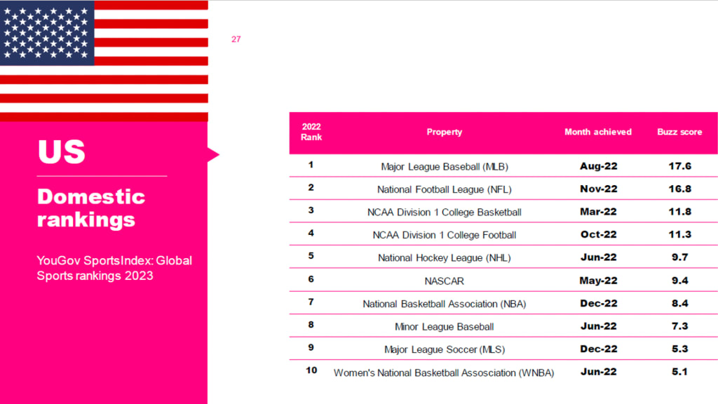The height and width of the screenshot is (404, 718).
Task: Click the page number 27
Action: [x=236, y=39]
